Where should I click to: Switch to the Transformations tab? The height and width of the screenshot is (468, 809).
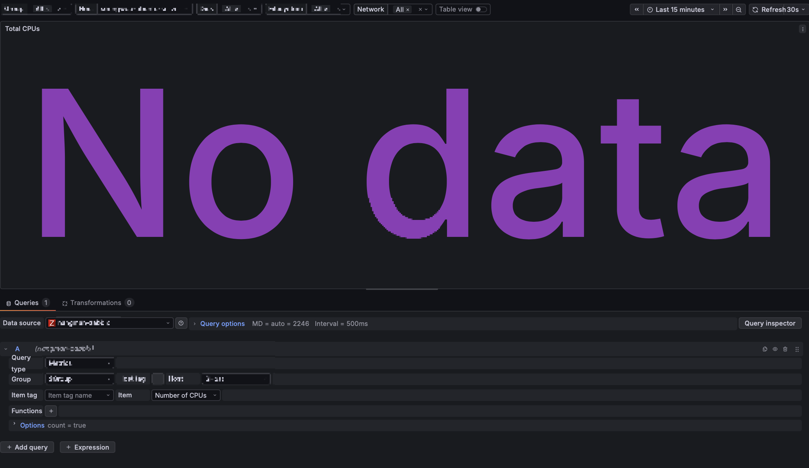pyautogui.click(x=98, y=303)
